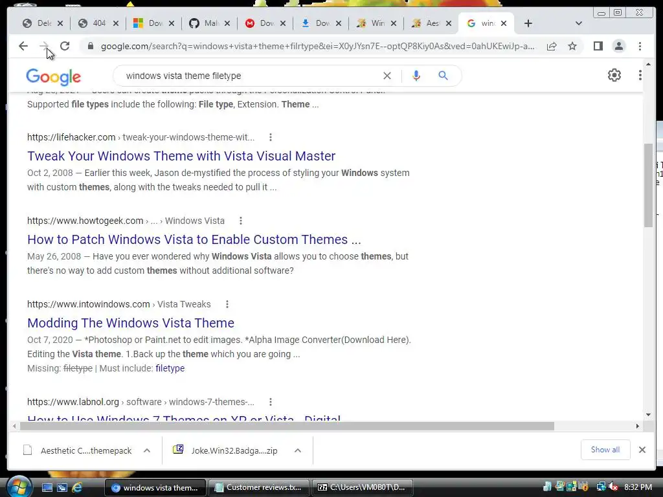Expand the tab search dropdown chevron
This screenshot has height=497, width=663.
(x=578, y=23)
